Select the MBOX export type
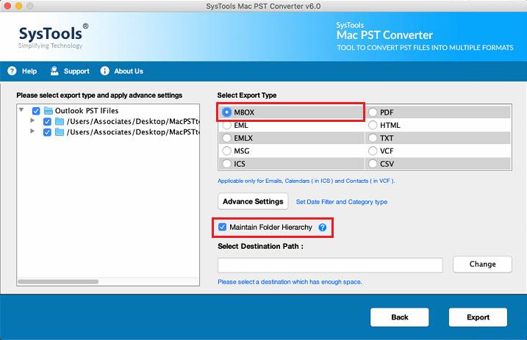This screenshot has height=340, width=527. click(x=227, y=112)
